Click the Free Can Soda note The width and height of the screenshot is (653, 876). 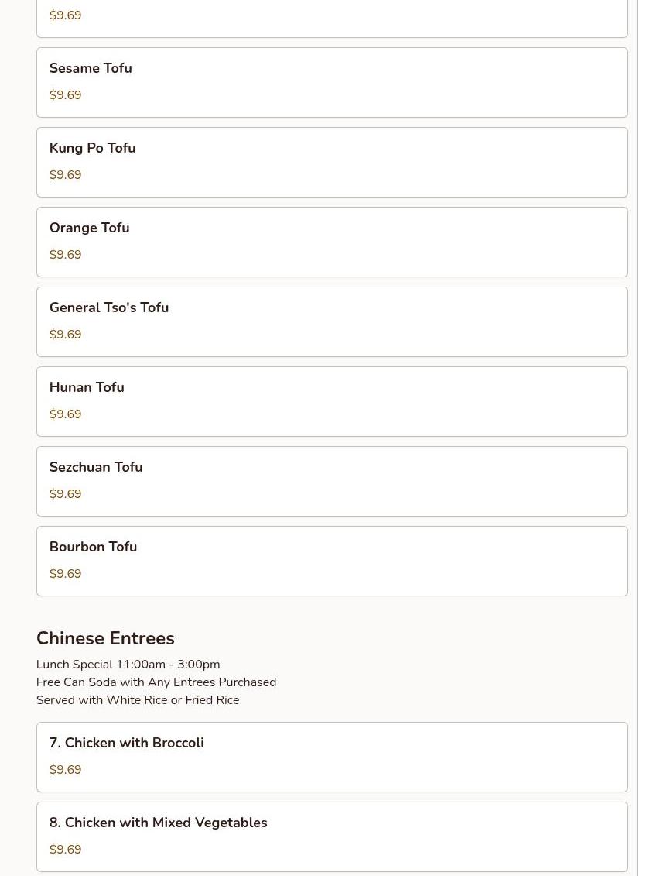156,682
